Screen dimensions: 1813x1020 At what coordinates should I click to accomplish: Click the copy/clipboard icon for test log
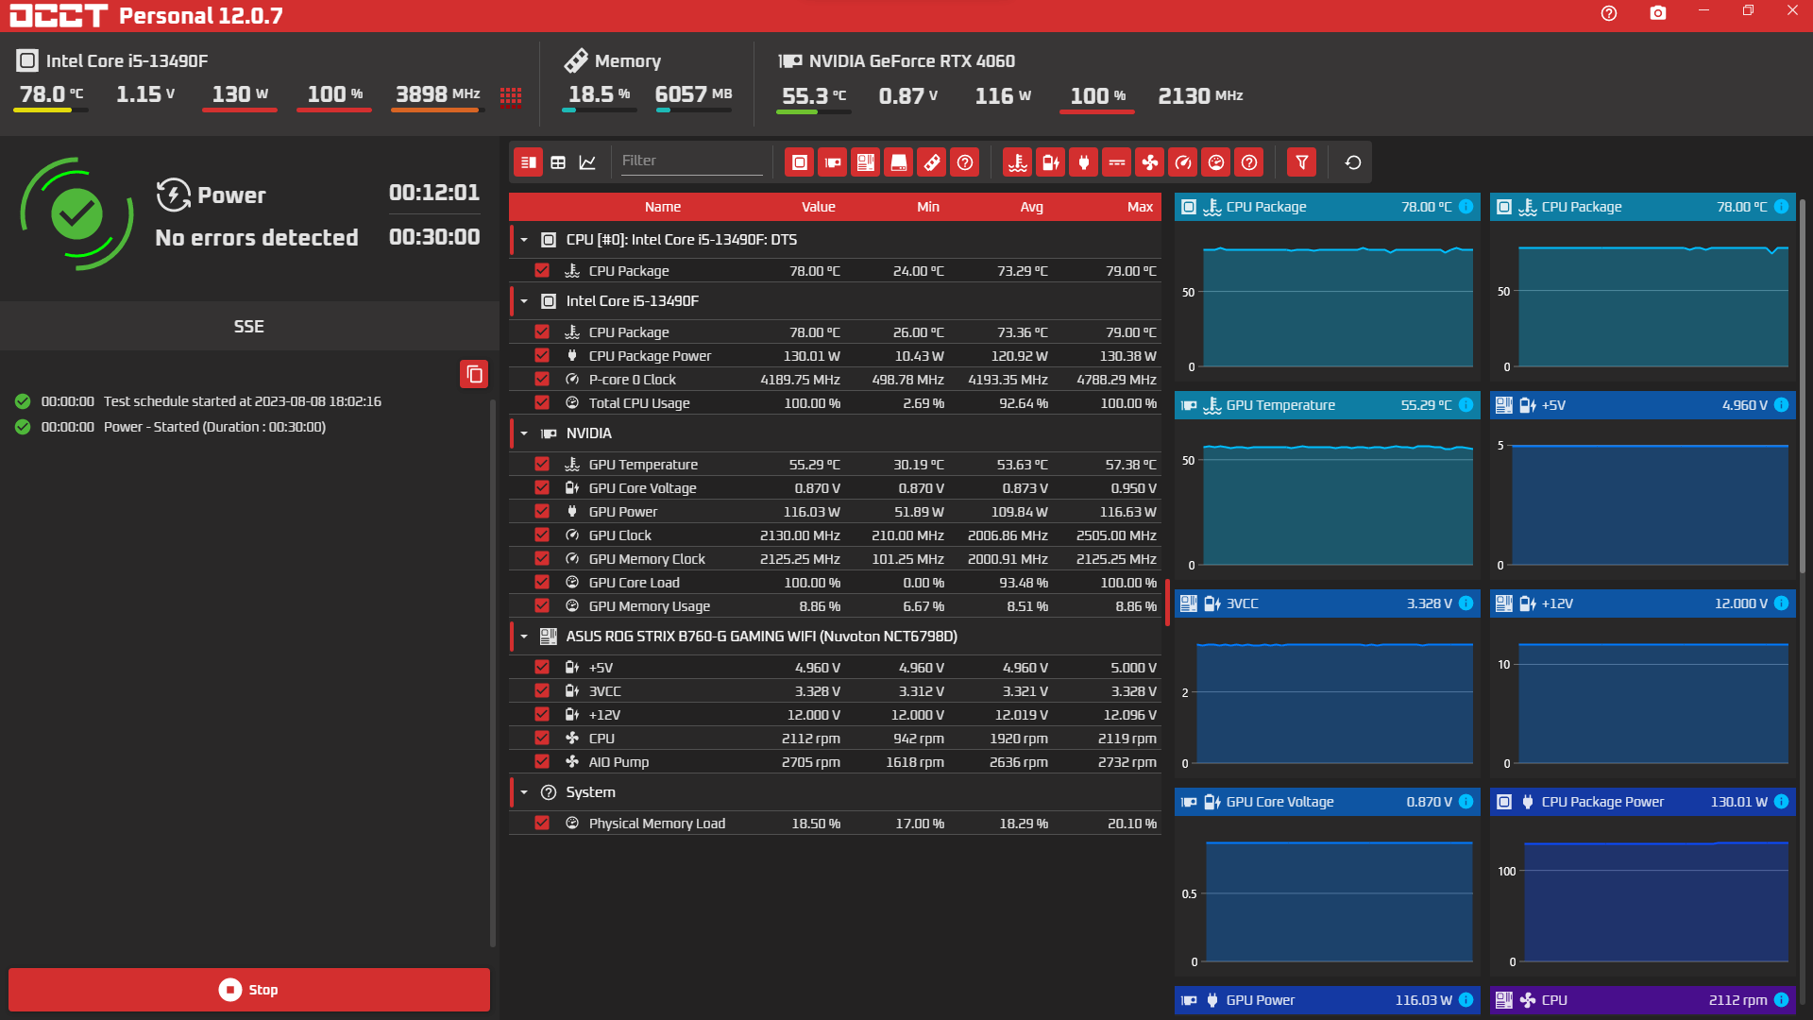[x=474, y=374]
